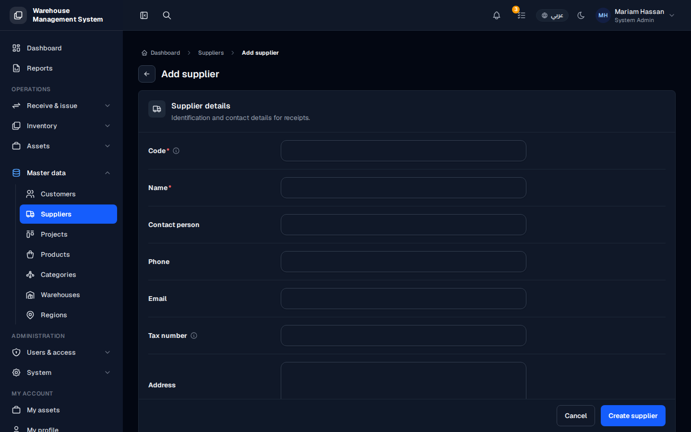Focus the Code input field
This screenshot has width=691, height=432.
click(x=404, y=151)
